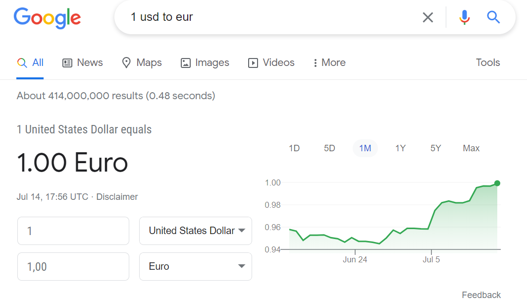Select the 5Y chart range

click(x=435, y=148)
